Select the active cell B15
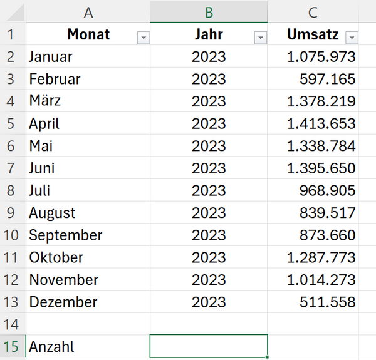The height and width of the screenshot is (360, 376). coord(209,346)
